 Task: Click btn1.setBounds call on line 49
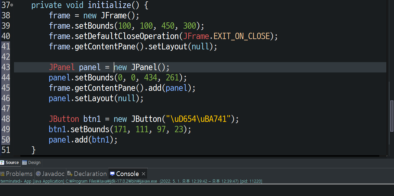120,130
